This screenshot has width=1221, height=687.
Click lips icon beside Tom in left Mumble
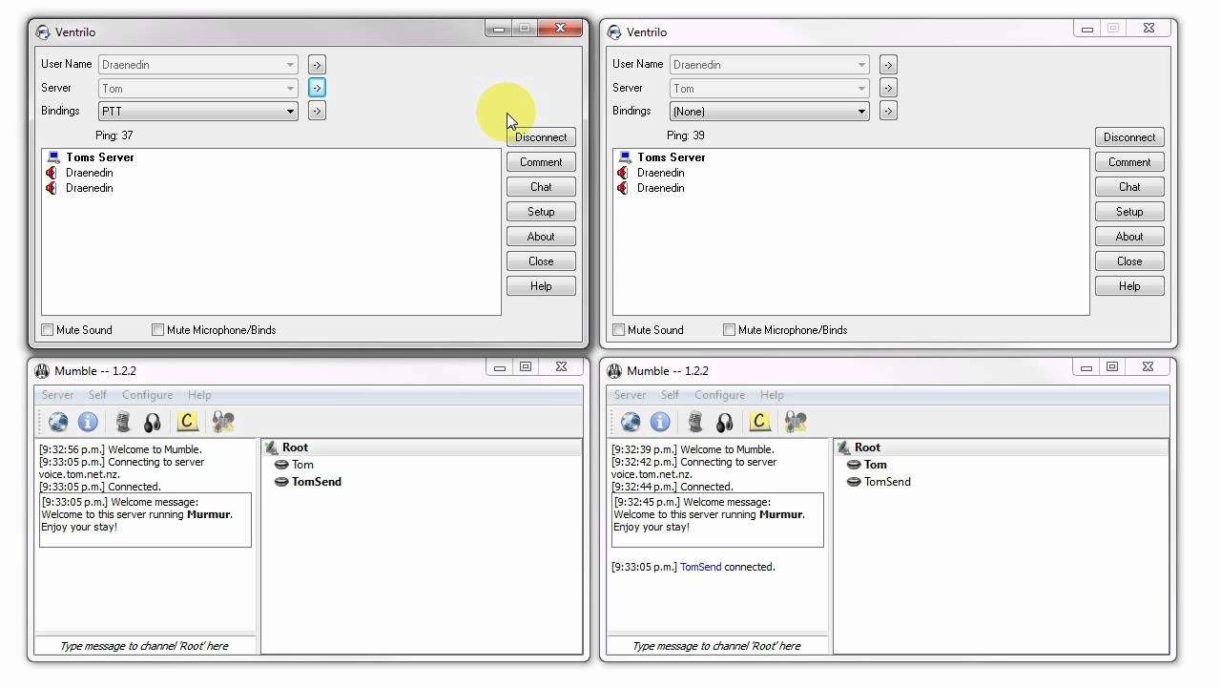click(x=281, y=465)
